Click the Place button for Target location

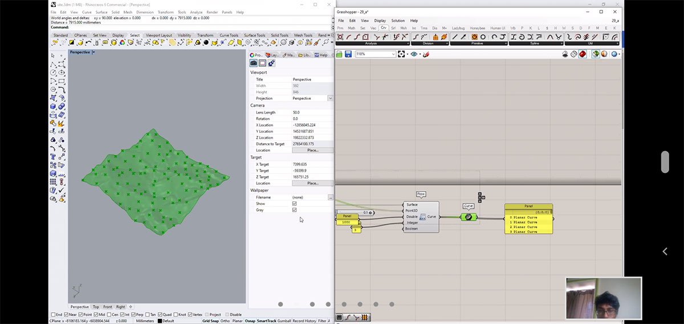(x=312, y=183)
